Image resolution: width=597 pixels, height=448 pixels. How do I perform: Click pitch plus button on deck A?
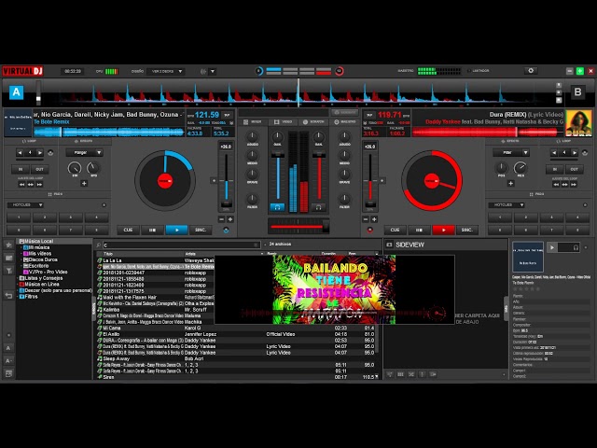click(x=230, y=219)
